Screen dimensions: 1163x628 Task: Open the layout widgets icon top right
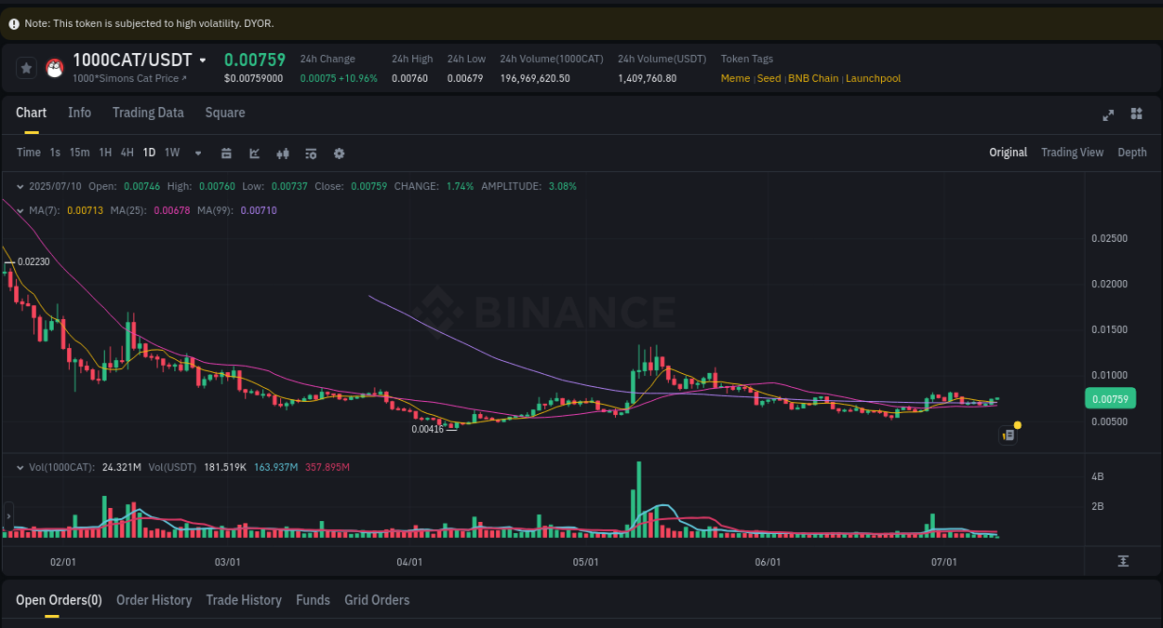1136,114
